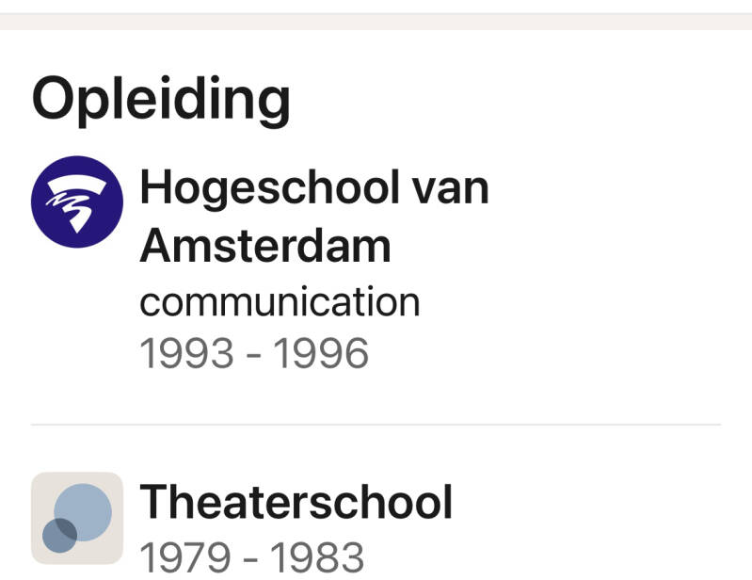752x580 pixels.
Task: Select the "communication" field of study text
Action: (280, 302)
